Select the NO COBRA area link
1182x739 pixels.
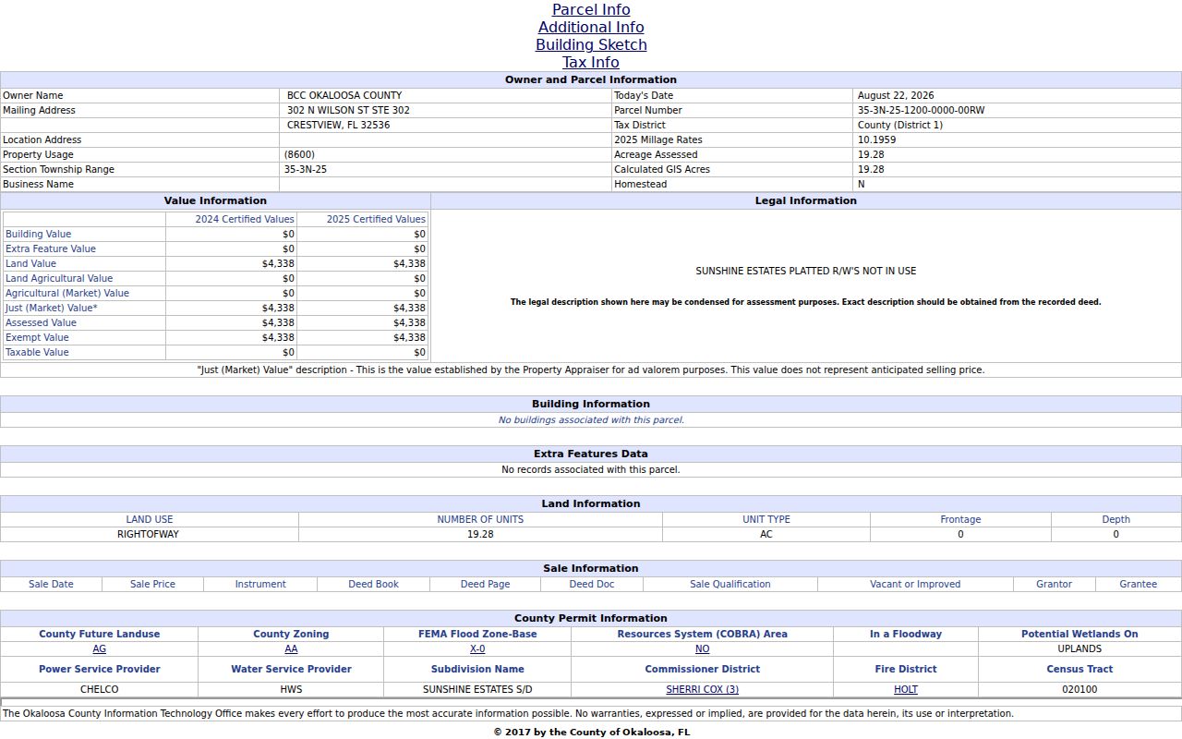pyautogui.click(x=702, y=649)
